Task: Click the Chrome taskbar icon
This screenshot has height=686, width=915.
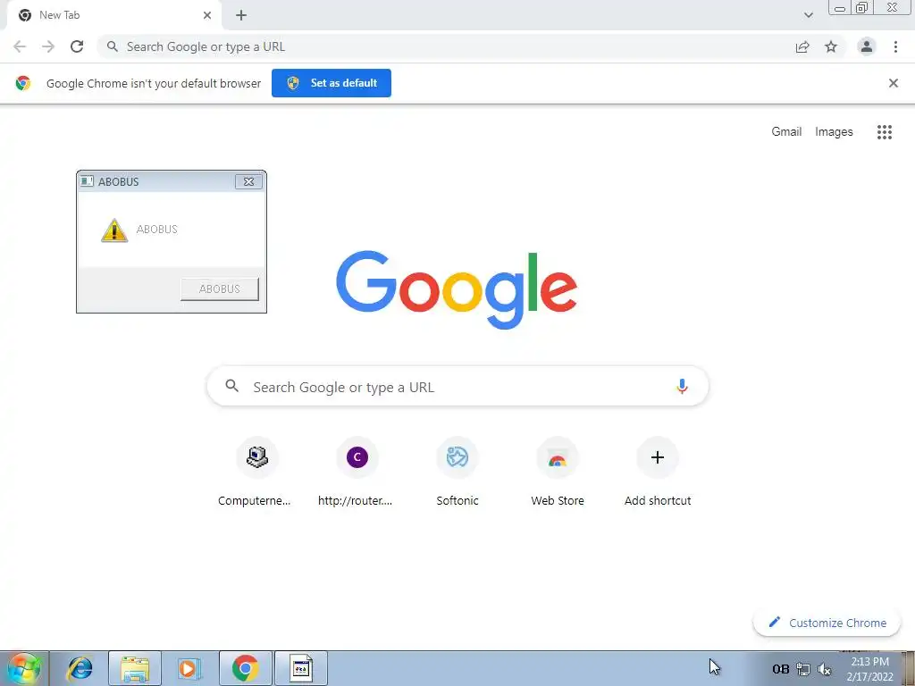Action: coord(245,668)
